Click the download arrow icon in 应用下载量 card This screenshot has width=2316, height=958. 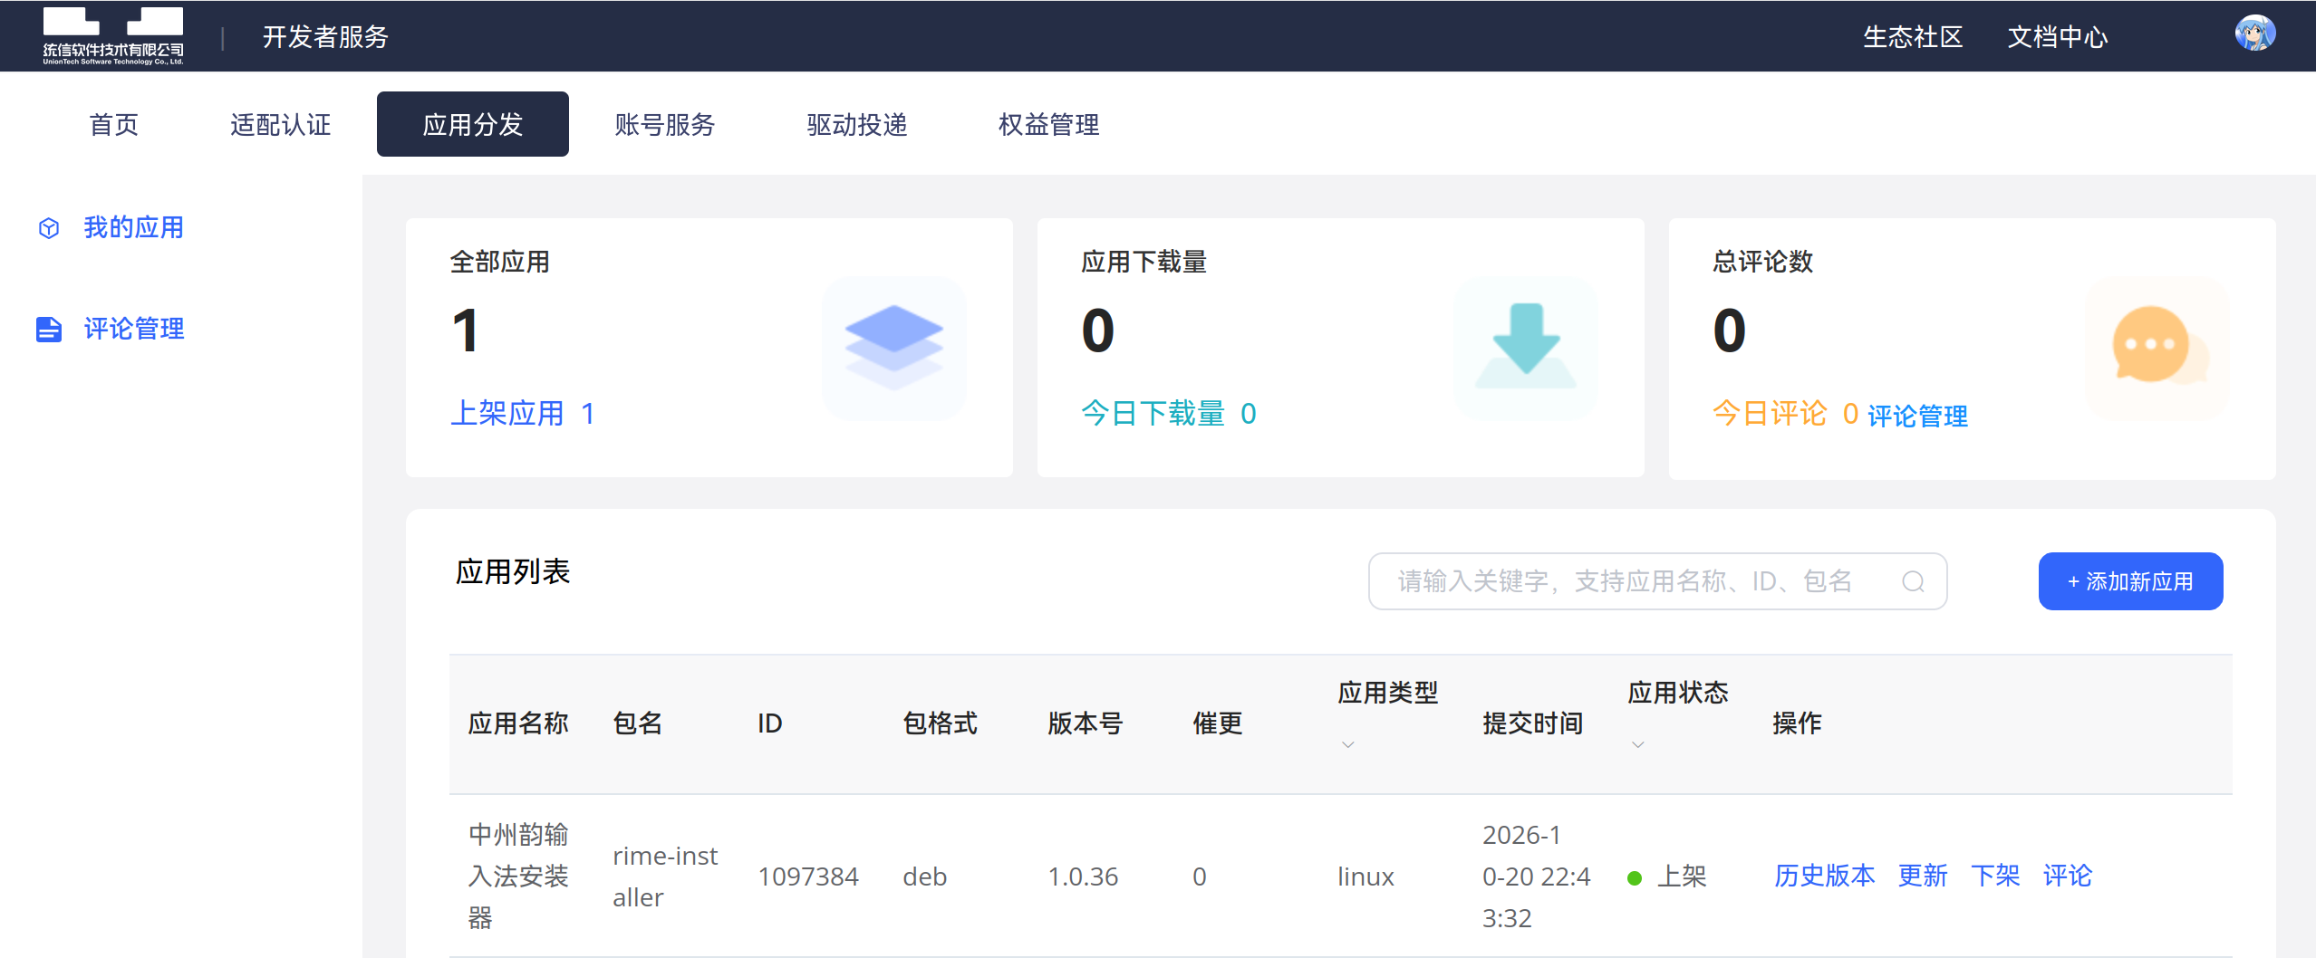(1526, 349)
